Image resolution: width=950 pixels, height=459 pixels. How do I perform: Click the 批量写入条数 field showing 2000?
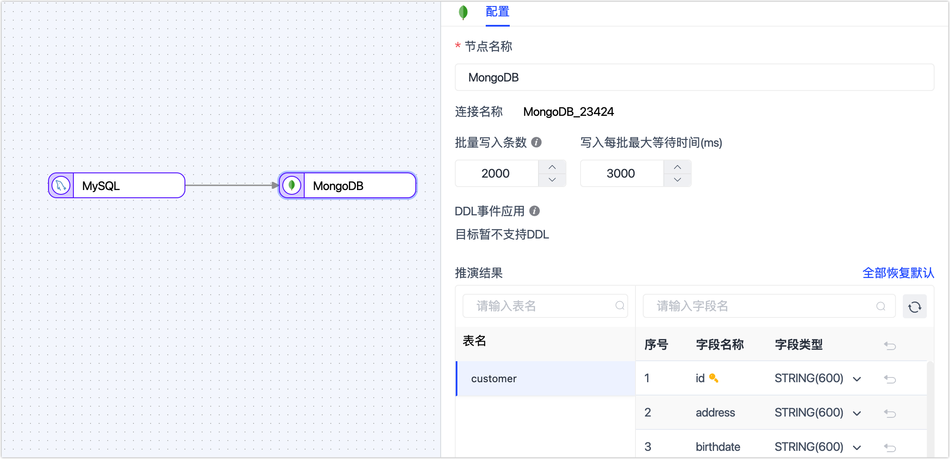496,173
